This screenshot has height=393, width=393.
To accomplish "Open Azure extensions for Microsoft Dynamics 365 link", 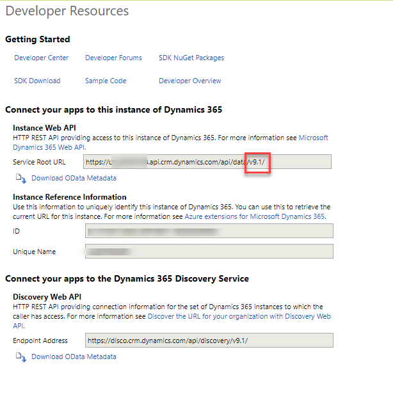I will coord(255,216).
